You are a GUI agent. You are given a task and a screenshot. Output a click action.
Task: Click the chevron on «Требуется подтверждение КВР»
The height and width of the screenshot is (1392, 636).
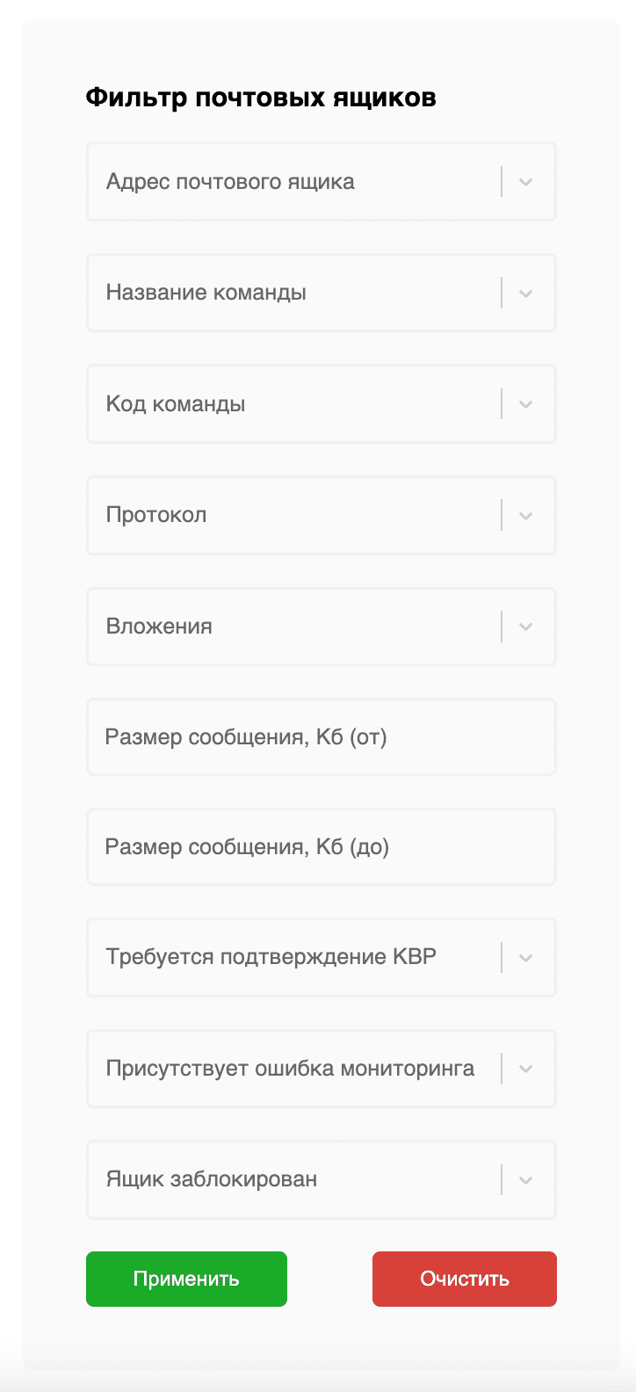coord(525,957)
